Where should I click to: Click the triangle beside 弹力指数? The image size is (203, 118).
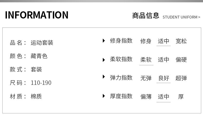(104, 77)
